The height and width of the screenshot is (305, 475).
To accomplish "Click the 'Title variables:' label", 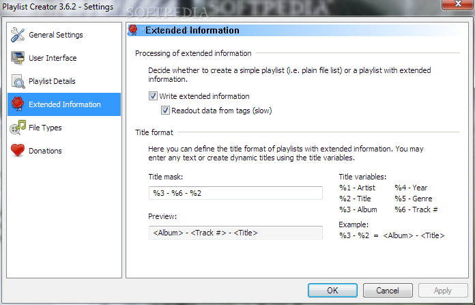I will (362, 177).
